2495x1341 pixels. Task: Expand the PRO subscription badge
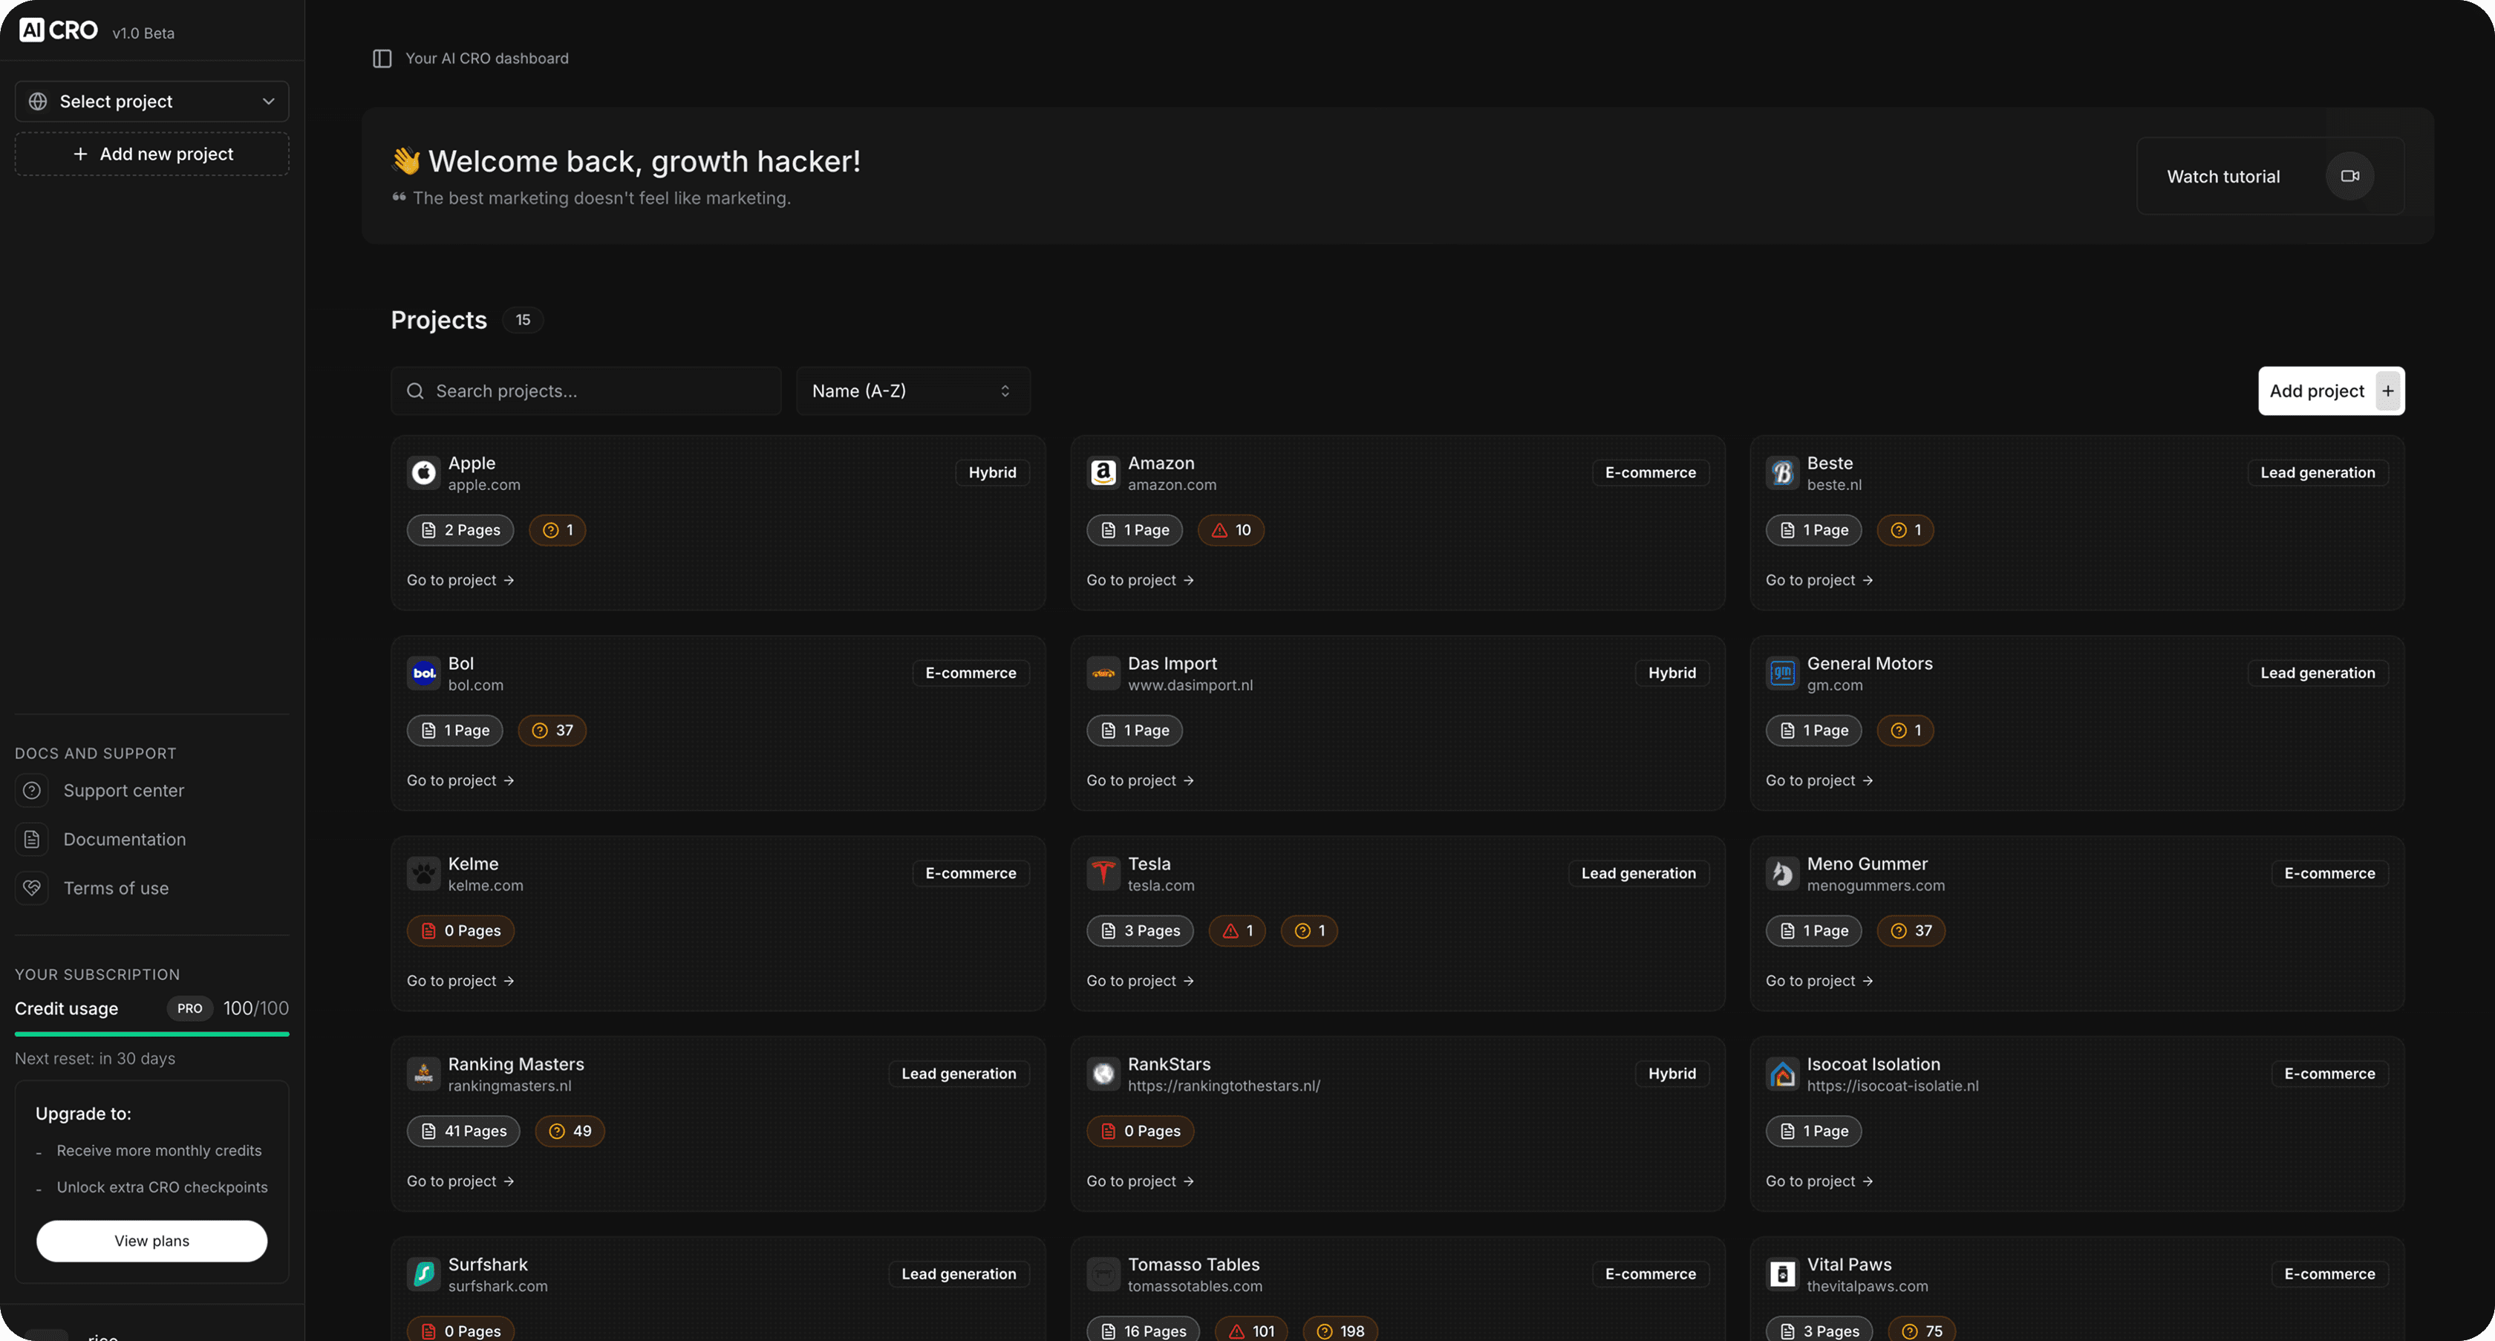(190, 1008)
